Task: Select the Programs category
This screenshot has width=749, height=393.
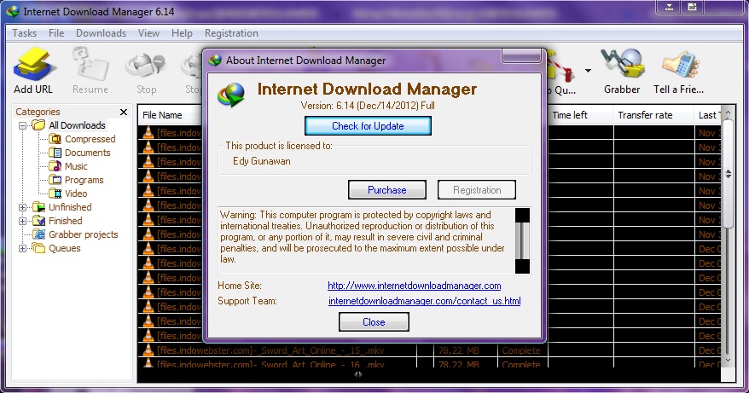Action: 84,180
